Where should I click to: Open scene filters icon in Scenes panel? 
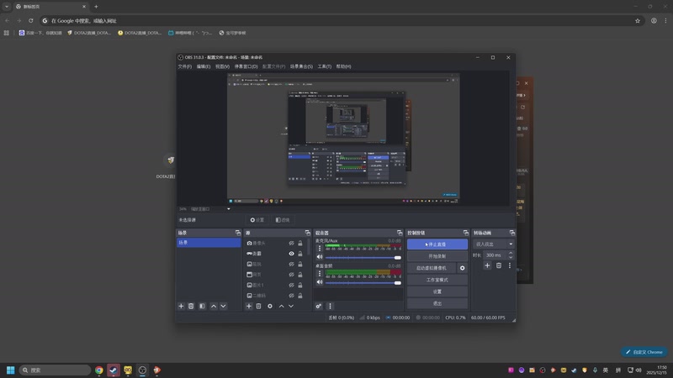point(202,306)
